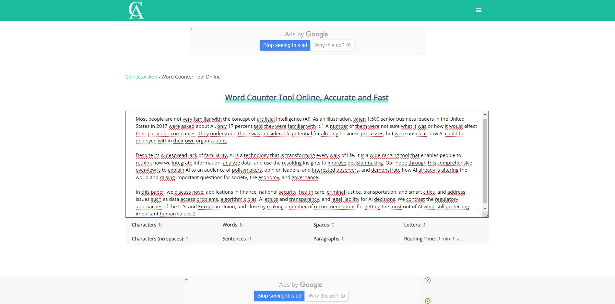Open the Corrector App breadcrumb link
The width and height of the screenshot is (615, 304).
click(141, 77)
